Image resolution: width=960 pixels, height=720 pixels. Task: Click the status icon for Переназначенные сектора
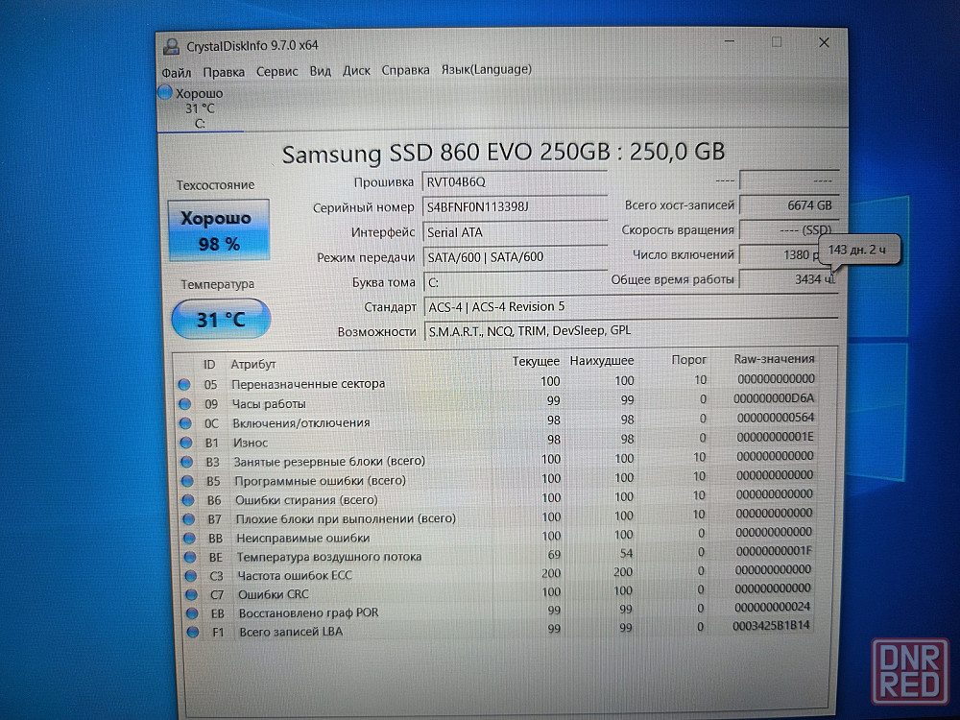pyautogui.click(x=184, y=384)
